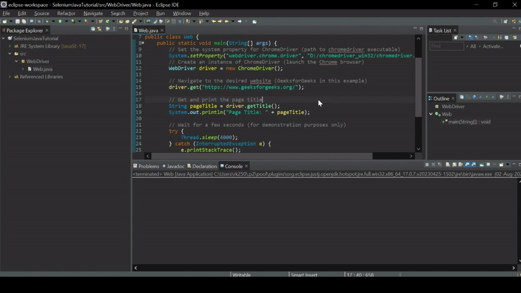Click the All filter in Task List

[x=473, y=46]
